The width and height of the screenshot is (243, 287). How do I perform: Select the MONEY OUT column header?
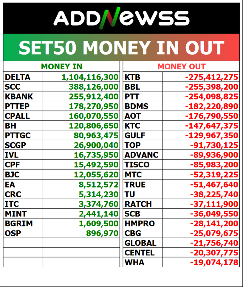[x=181, y=67]
